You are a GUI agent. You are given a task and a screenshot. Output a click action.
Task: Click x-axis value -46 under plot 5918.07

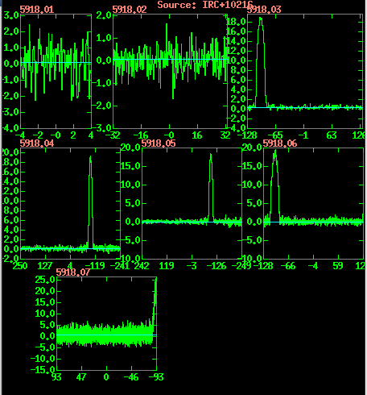(131, 377)
